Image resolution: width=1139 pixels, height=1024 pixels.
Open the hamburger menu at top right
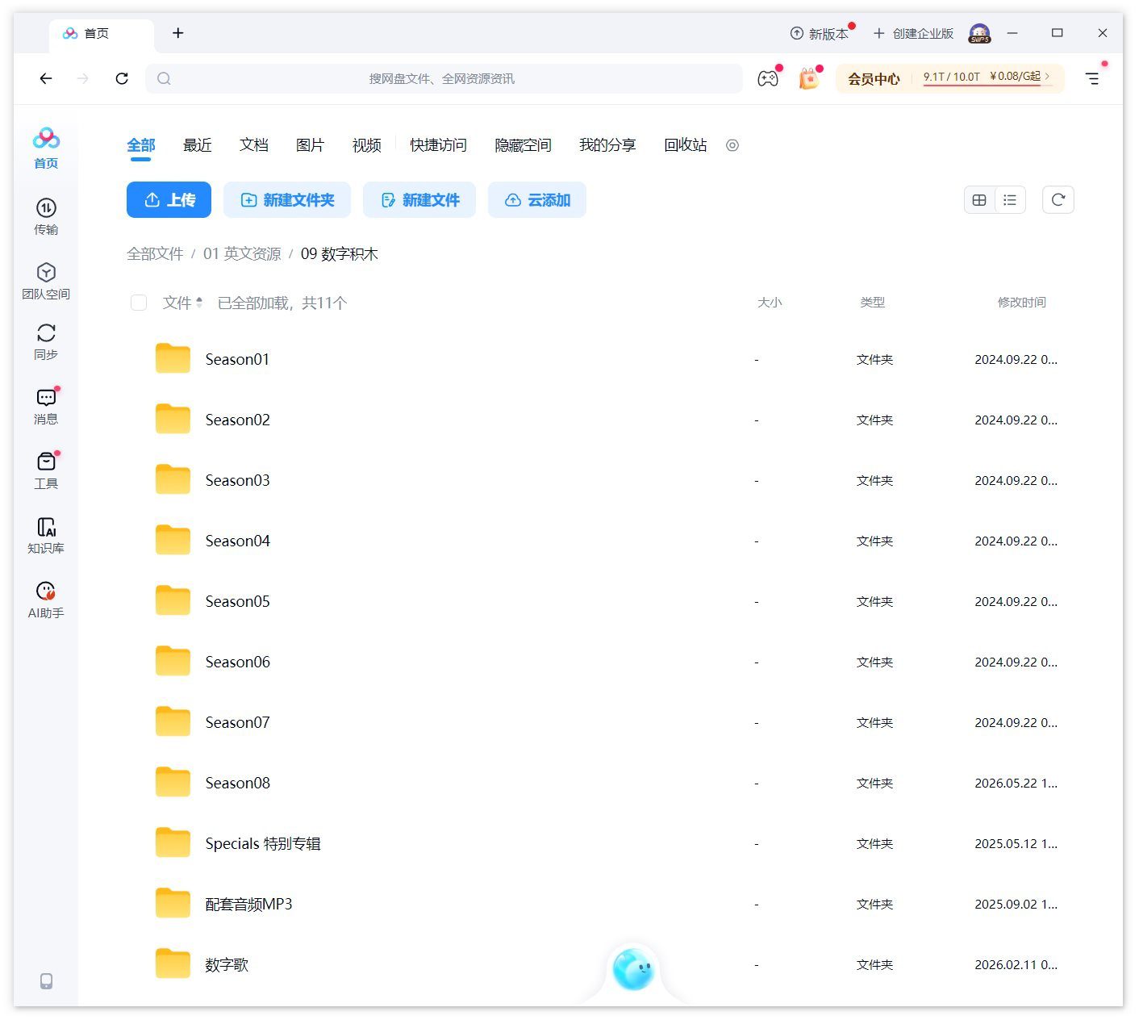(1092, 78)
